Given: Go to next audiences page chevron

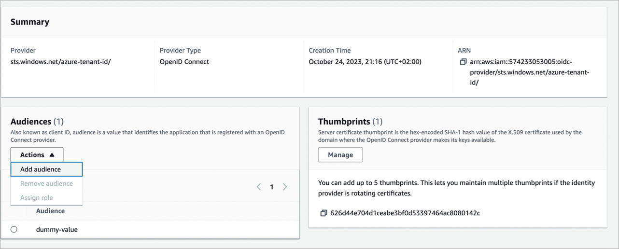Looking at the screenshot, I should click(285, 187).
